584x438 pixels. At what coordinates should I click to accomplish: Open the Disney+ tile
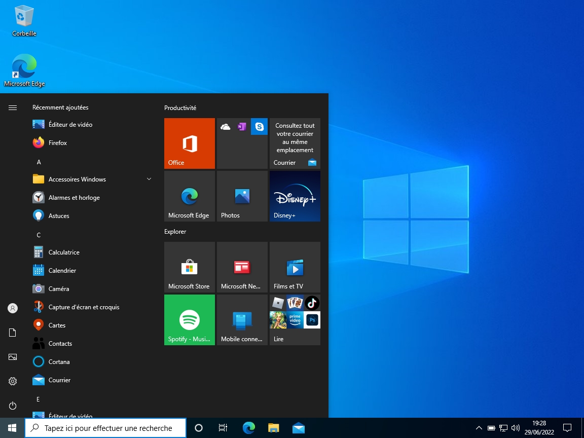click(295, 196)
